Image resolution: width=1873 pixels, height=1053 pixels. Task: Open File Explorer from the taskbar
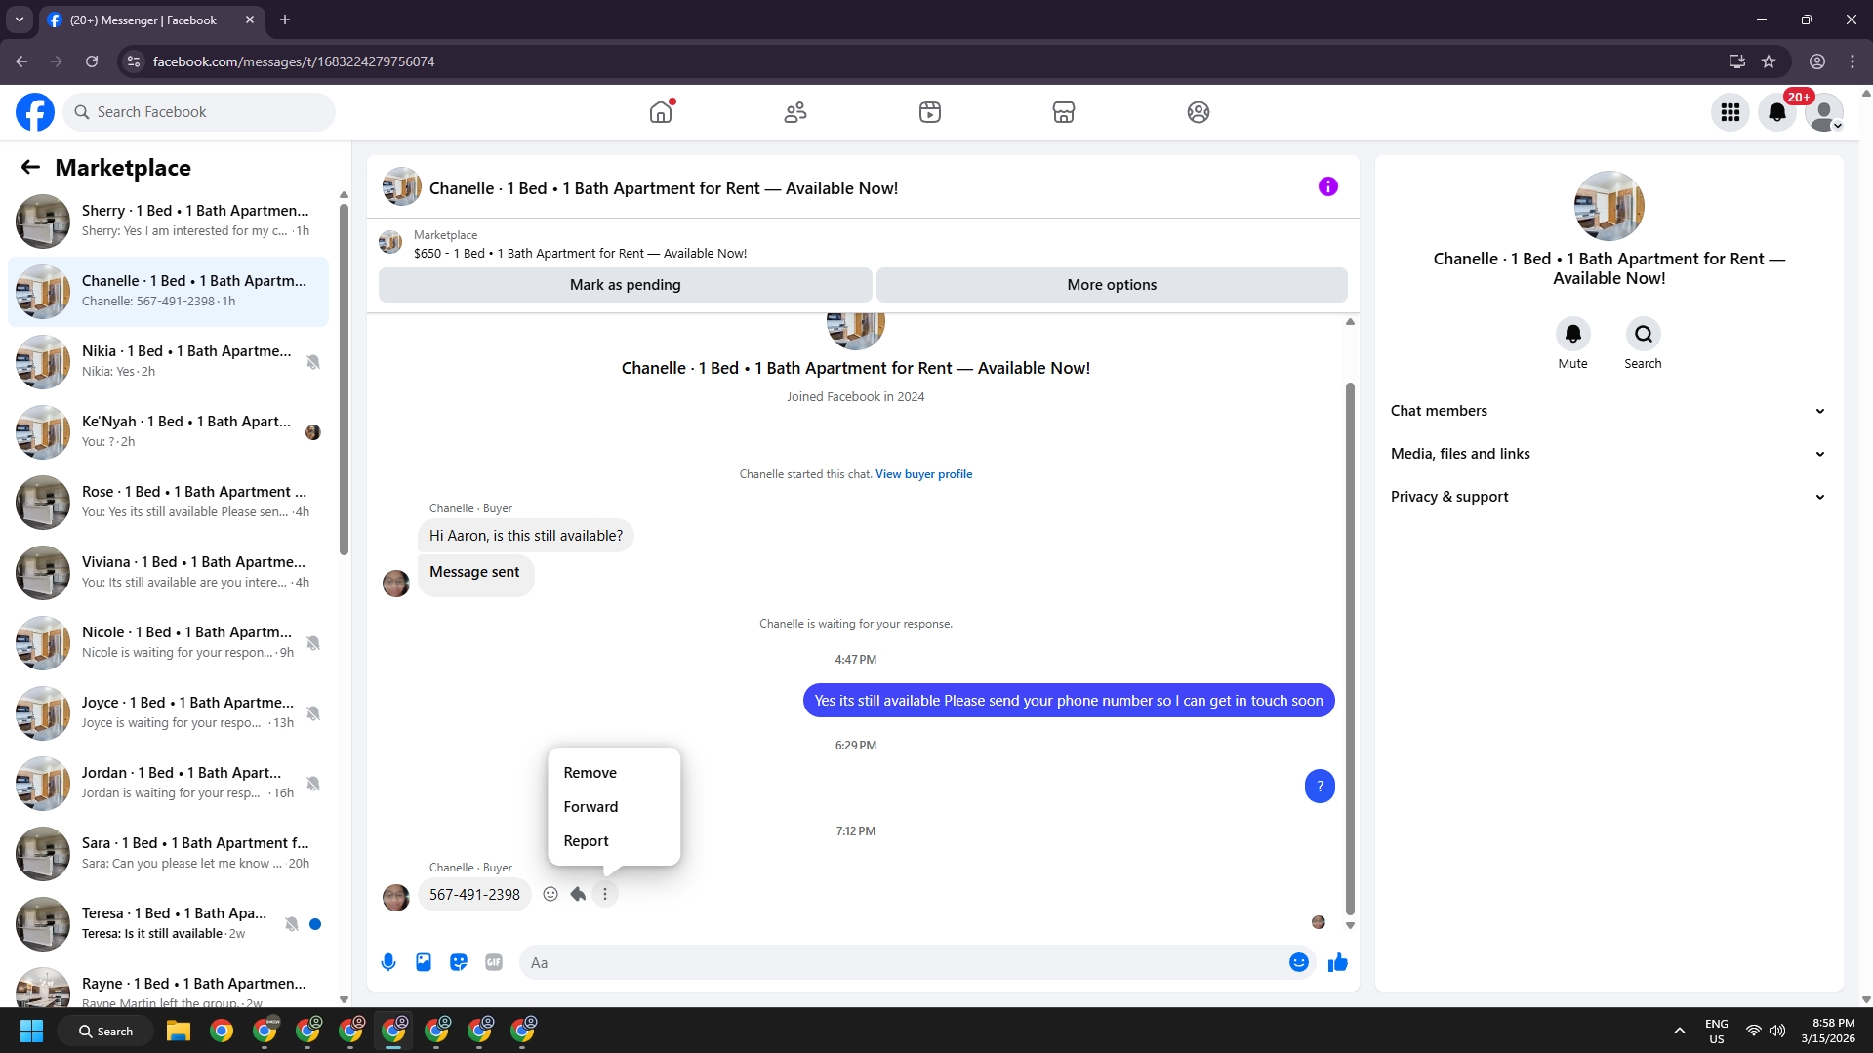click(178, 1031)
